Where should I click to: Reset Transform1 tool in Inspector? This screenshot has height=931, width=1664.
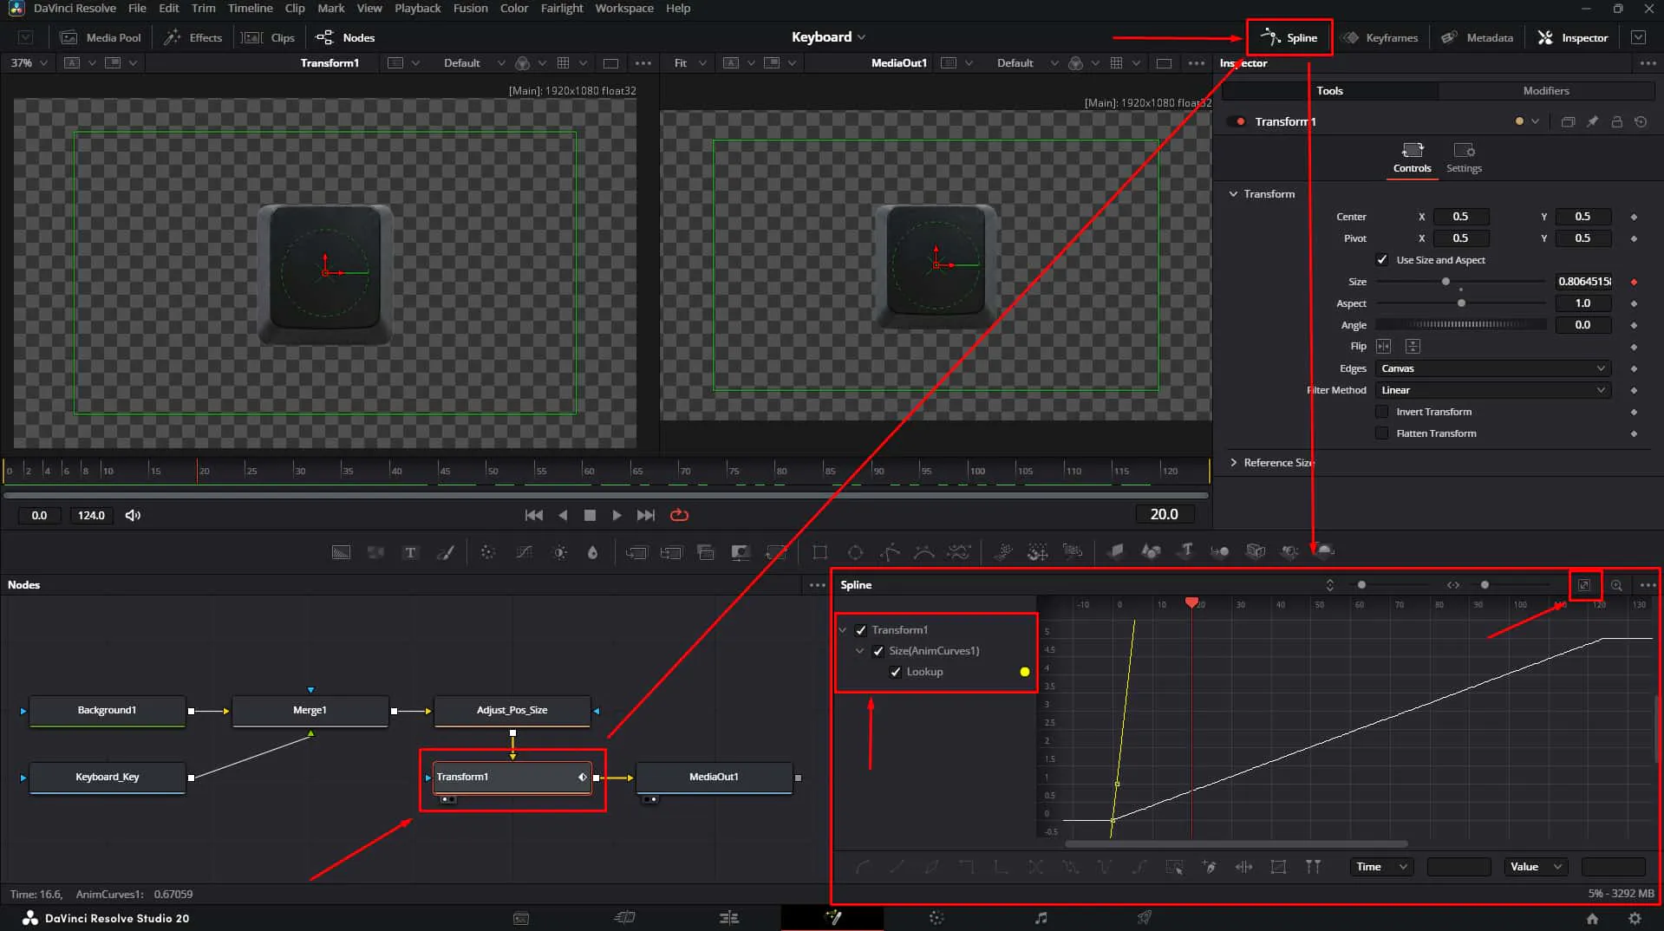(1641, 122)
